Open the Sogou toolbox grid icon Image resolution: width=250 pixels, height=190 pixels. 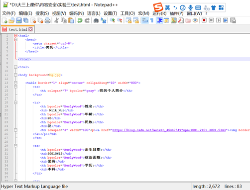click(221, 7)
